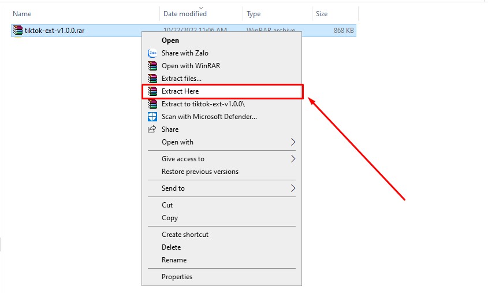Sort by Date modified column
Image resolution: width=488 pixels, height=293 pixels.
pos(185,13)
